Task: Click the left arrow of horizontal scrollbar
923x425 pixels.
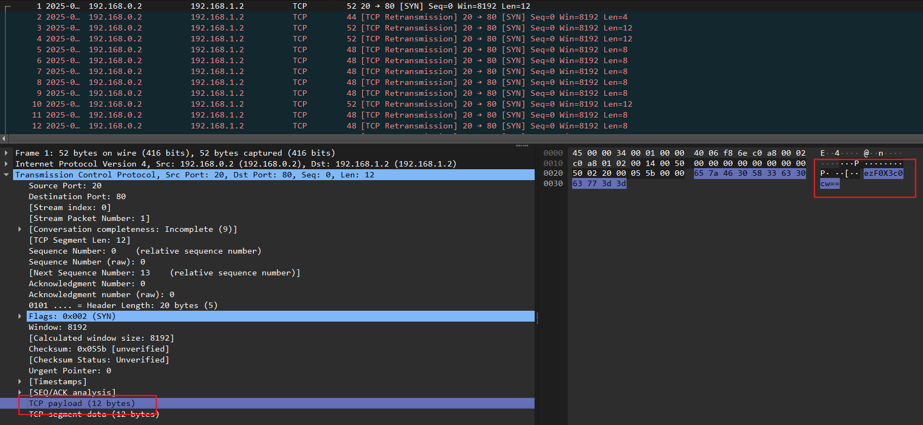Action: click(x=4, y=139)
